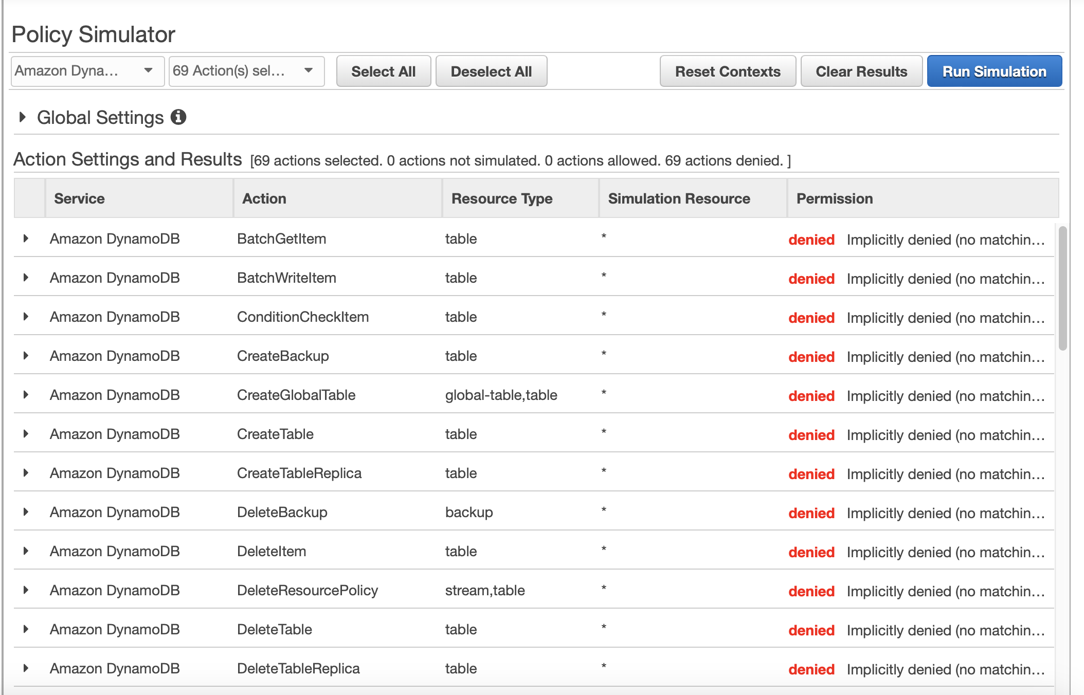
Task: Click the Clear Results button
Action: point(861,72)
